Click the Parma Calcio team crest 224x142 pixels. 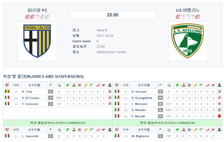pos(37,41)
